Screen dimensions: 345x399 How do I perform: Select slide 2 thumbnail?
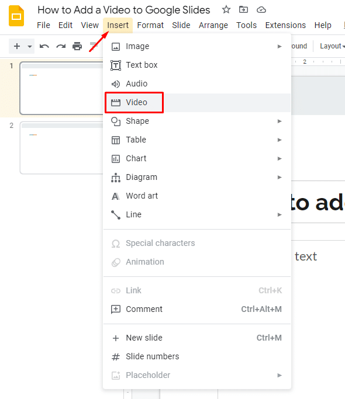(61, 148)
